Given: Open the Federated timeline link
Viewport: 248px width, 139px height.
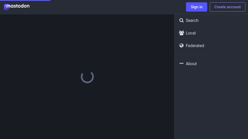Looking at the screenshot, I should click(x=211, y=46).
